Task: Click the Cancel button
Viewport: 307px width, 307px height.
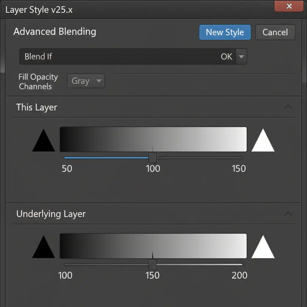Action: (275, 32)
